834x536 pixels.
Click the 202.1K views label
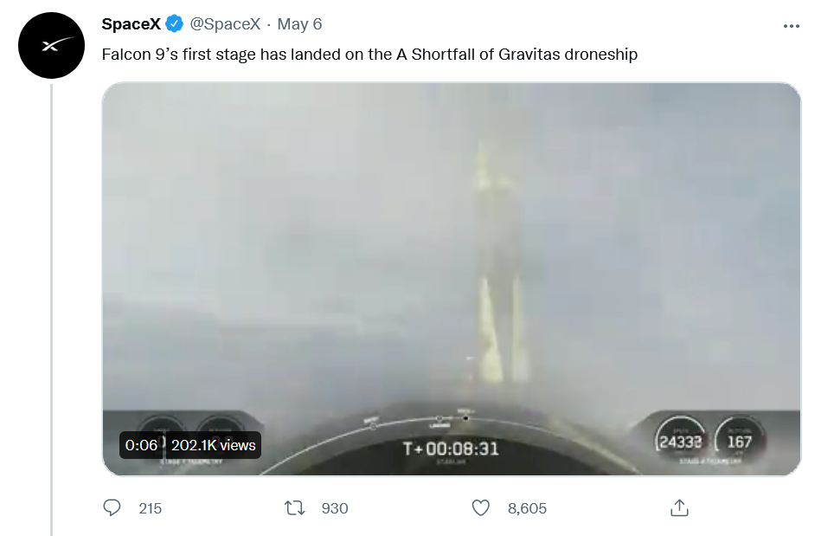click(214, 445)
